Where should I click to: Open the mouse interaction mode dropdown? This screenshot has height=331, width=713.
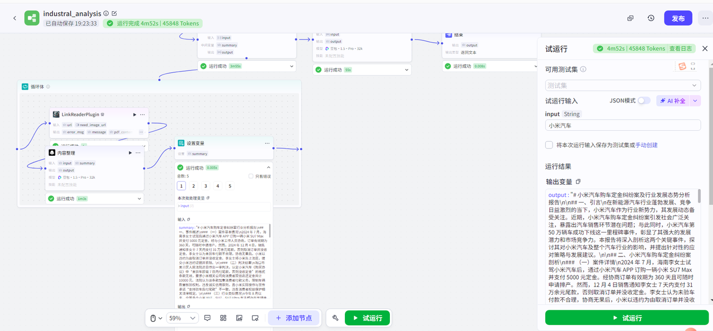coord(156,318)
